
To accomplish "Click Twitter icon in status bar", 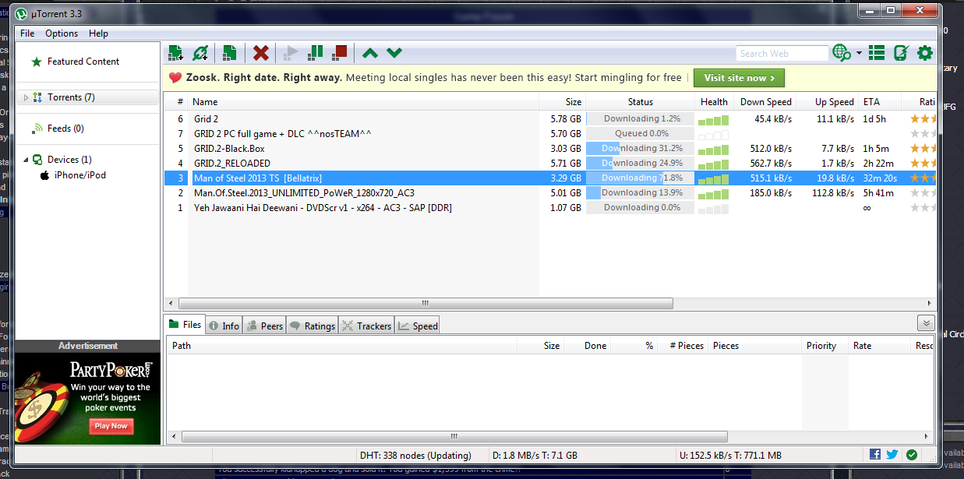I will pyautogui.click(x=892, y=455).
